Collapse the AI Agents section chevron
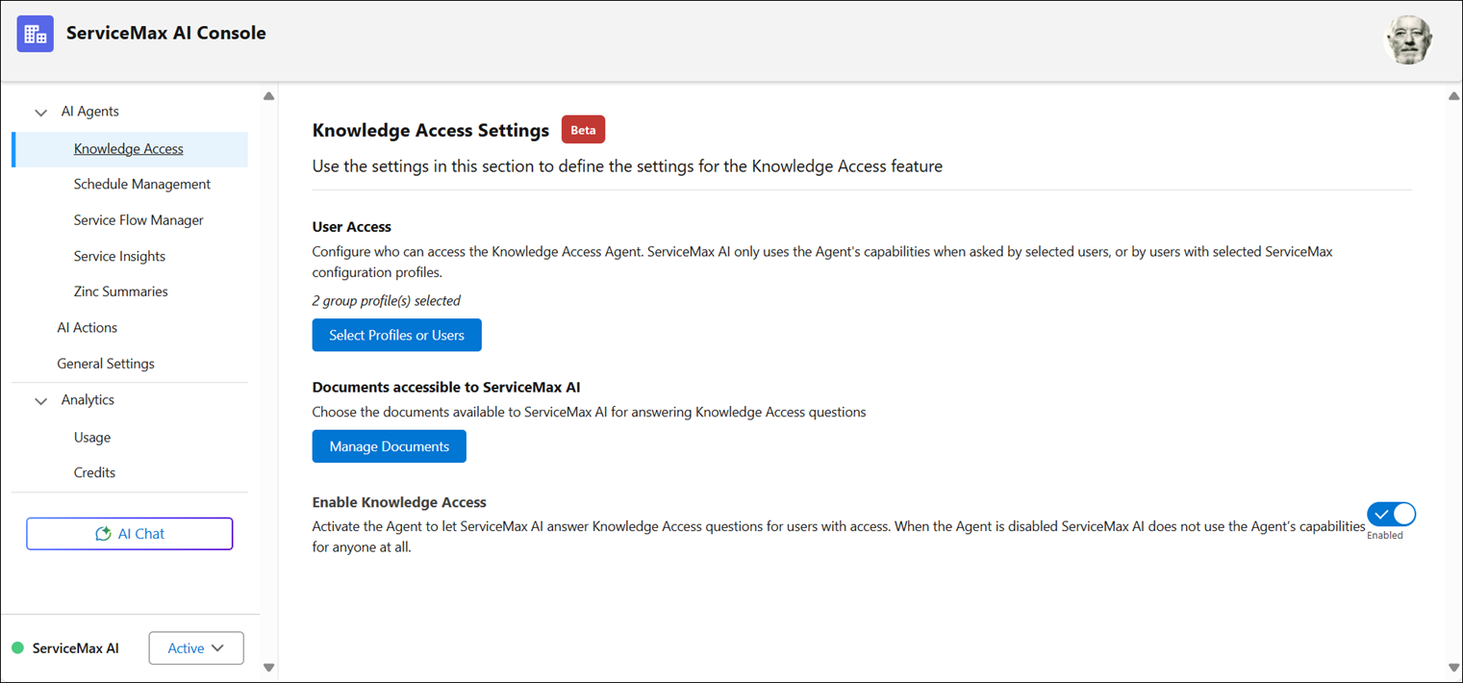The width and height of the screenshot is (1463, 683). pos(40,113)
